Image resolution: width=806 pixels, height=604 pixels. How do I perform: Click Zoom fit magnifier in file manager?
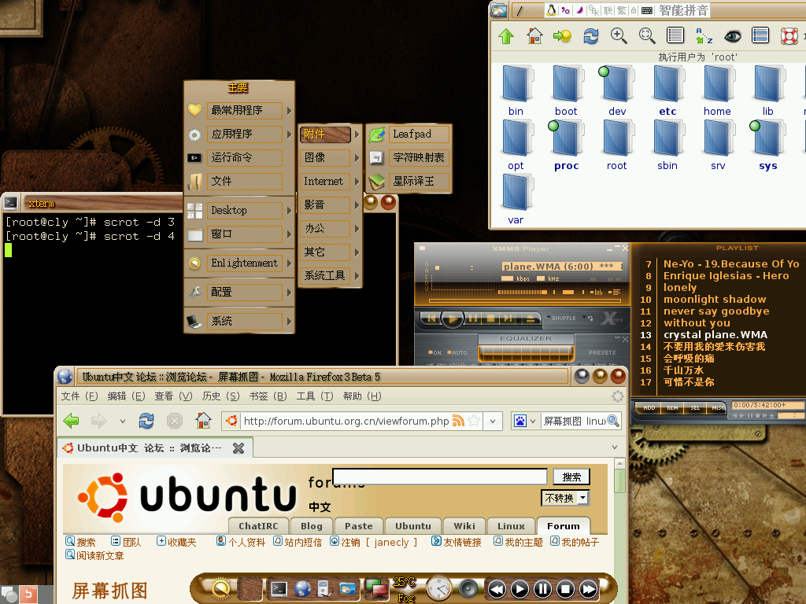pos(647,35)
